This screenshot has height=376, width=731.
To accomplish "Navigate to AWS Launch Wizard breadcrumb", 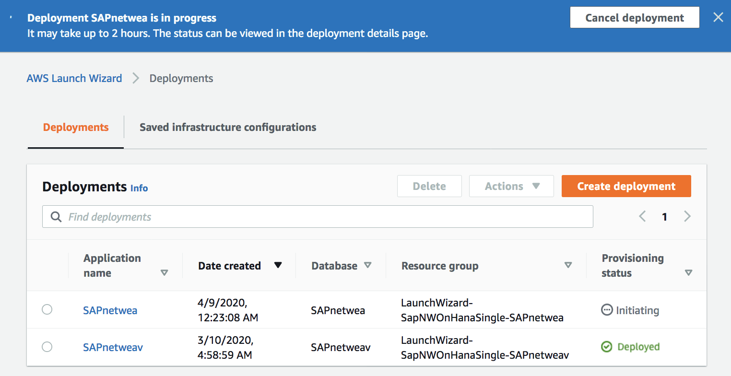I will click(74, 78).
